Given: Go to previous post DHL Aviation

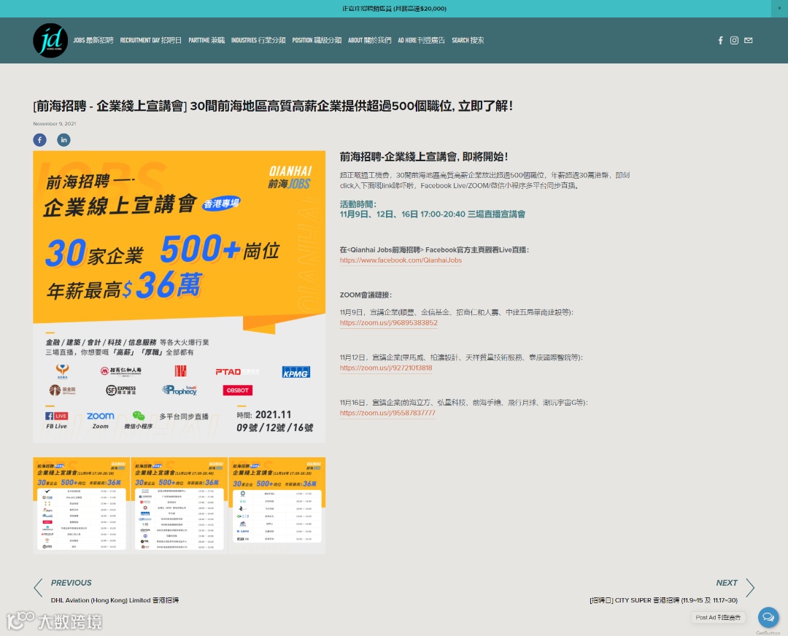Looking at the screenshot, I should [115, 600].
